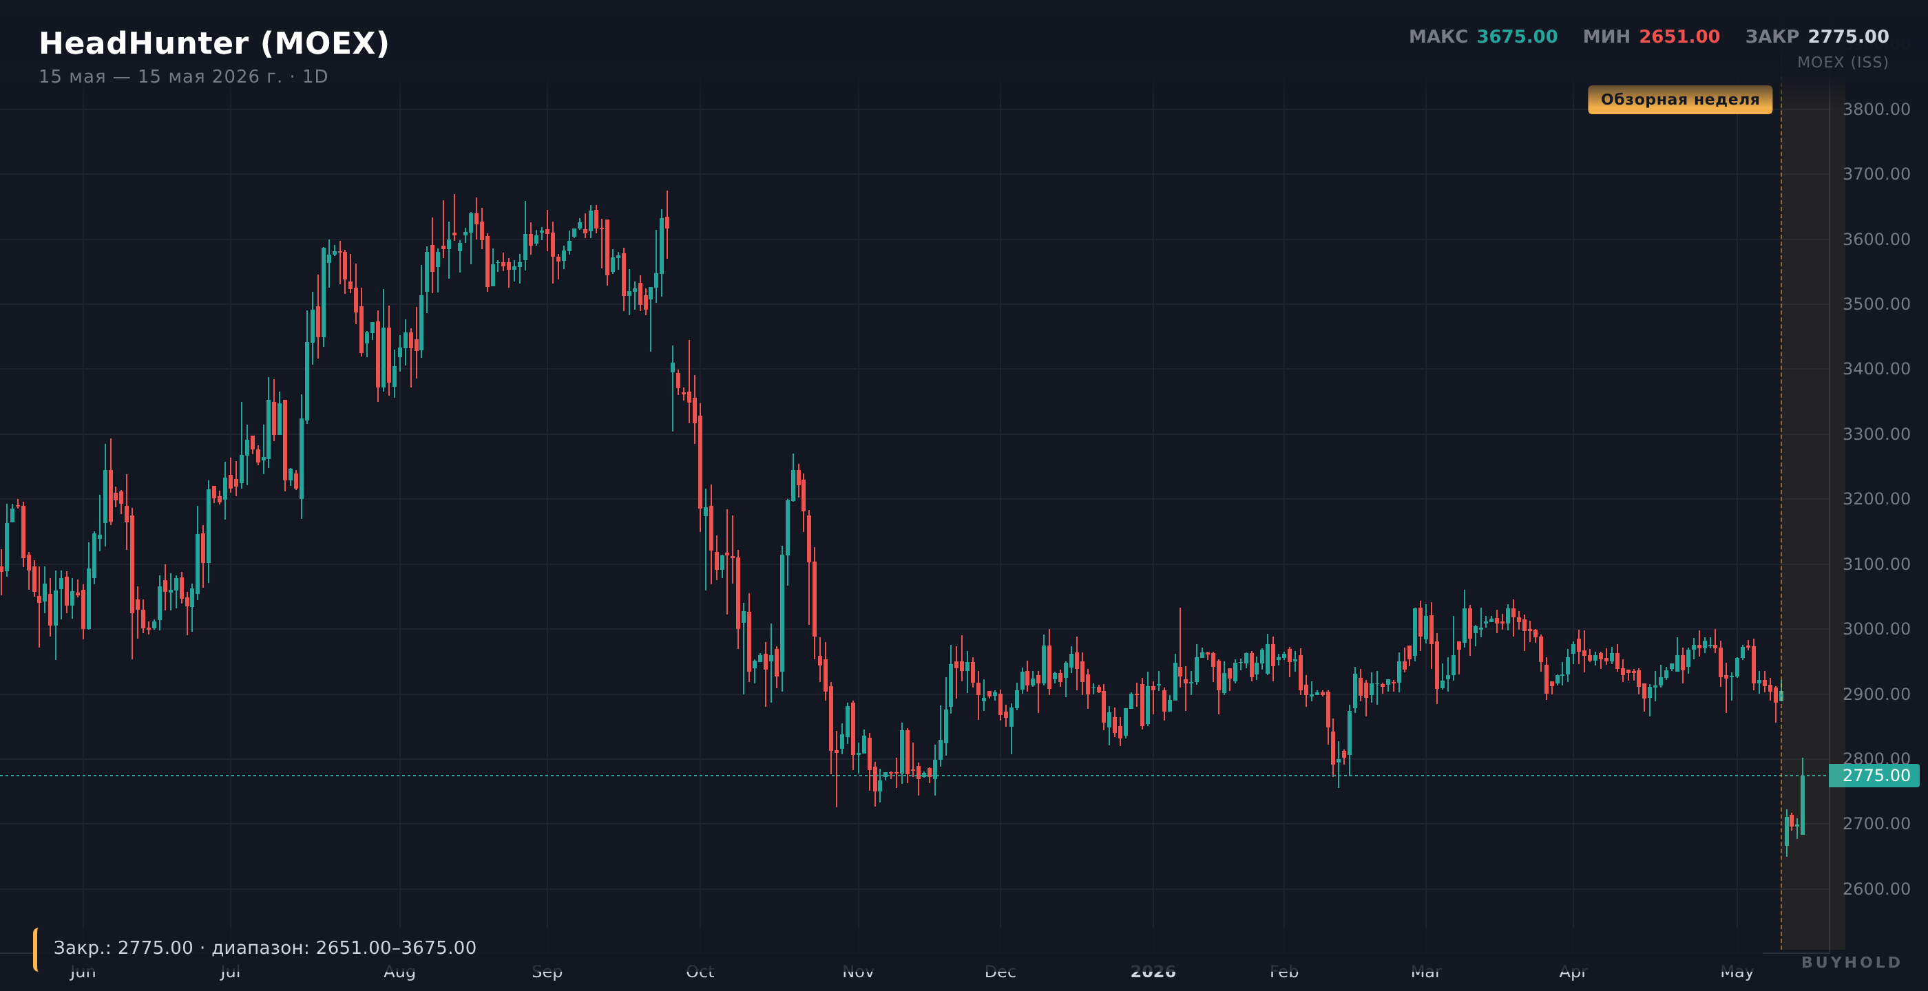Select the 3200.00 price axis label

(x=1876, y=499)
